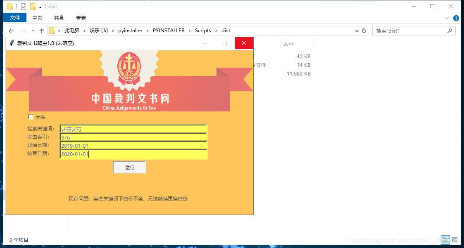The width and height of the screenshot is (464, 248).
Task: Click the Explorer folder icon in title bar
Action: tap(10, 6)
